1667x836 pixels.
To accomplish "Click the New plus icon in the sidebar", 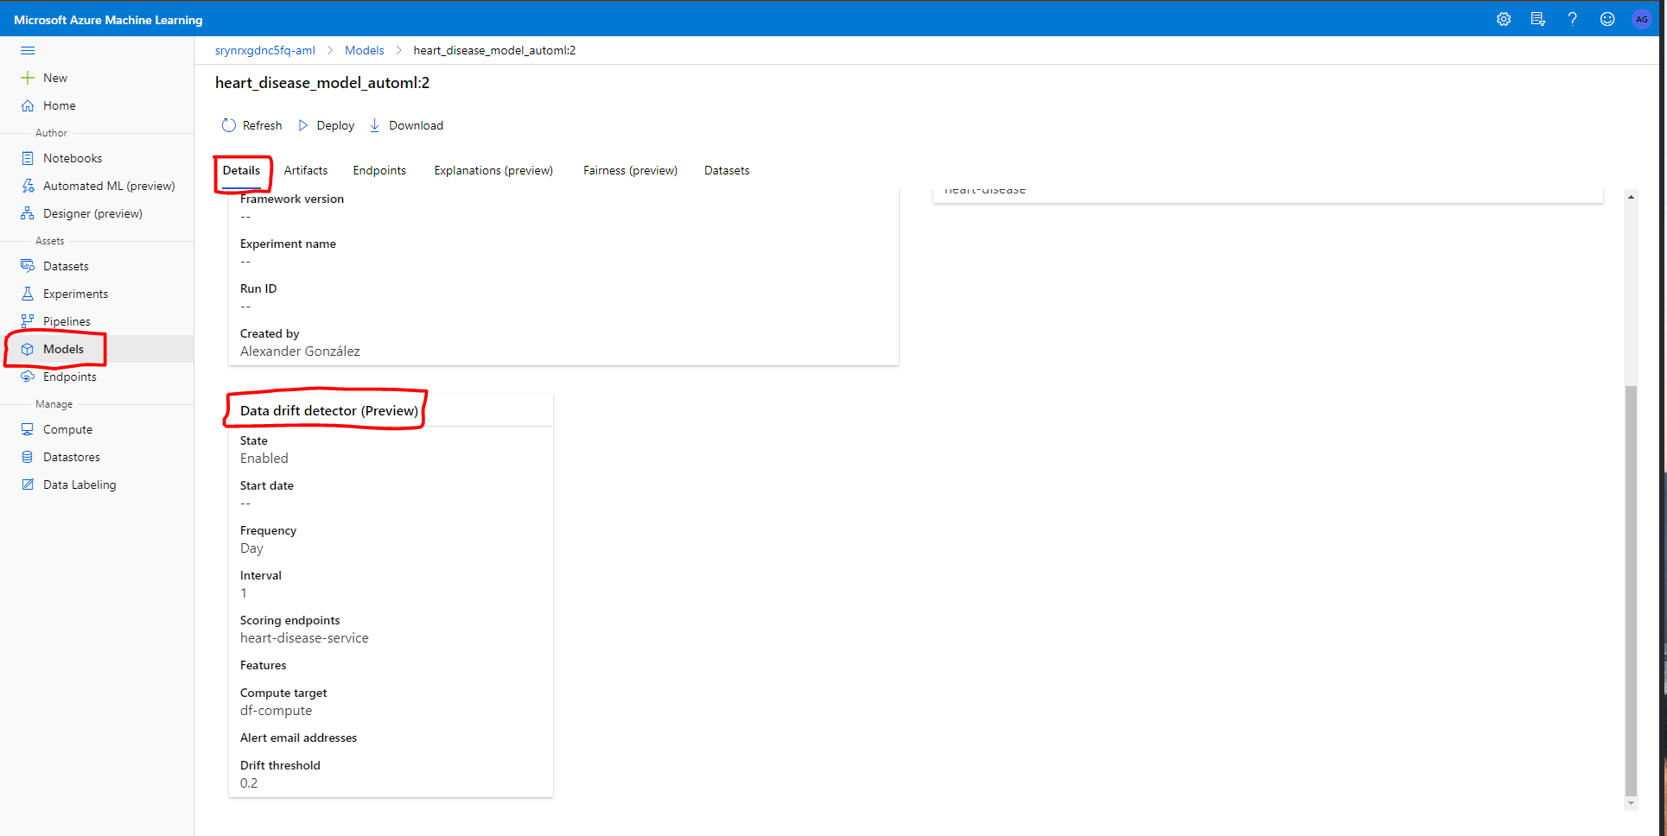I will click(28, 78).
